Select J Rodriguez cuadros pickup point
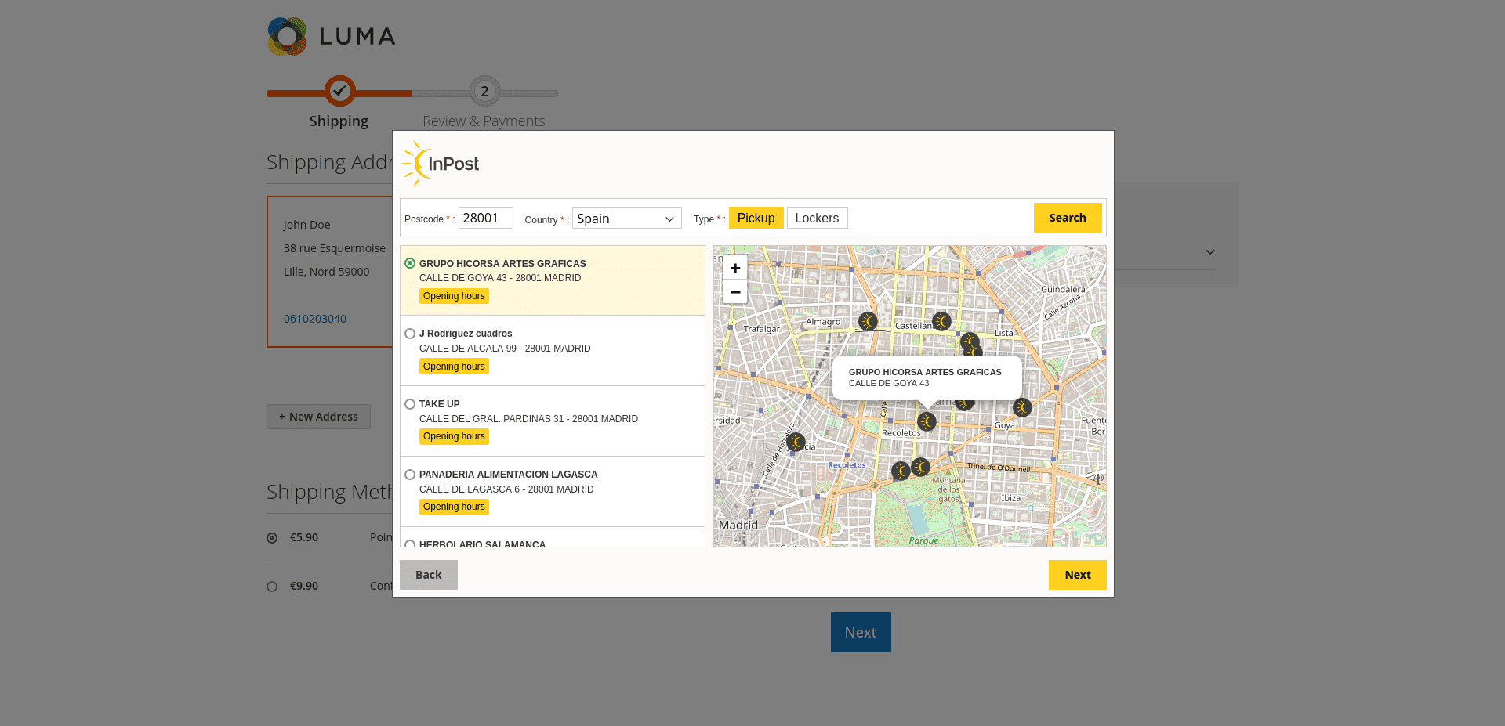 pyautogui.click(x=410, y=334)
